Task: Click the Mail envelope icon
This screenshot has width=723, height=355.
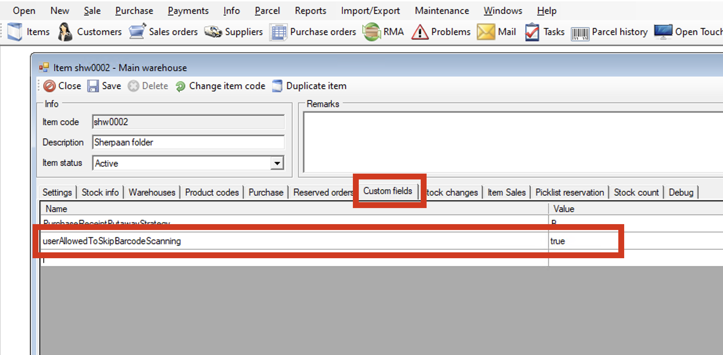Action: [x=485, y=32]
